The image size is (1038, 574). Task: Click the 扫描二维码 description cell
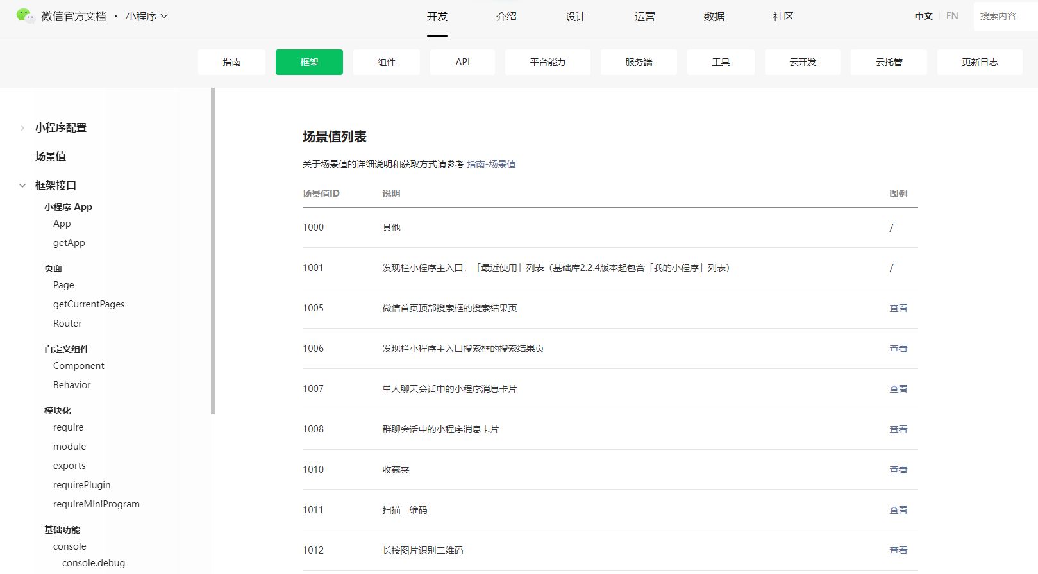click(405, 510)
